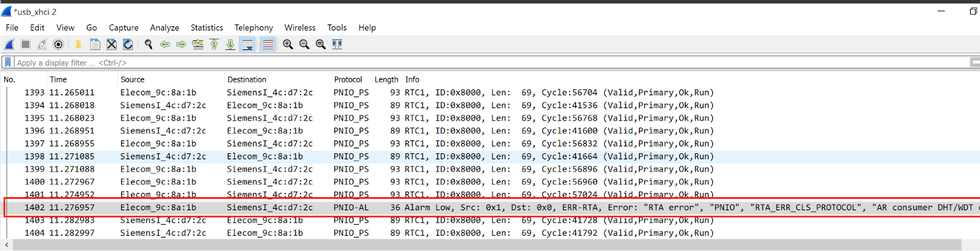Screen dimensions: 980x251
Task: Open the Telephony menu
Action: tap(254, 27)
